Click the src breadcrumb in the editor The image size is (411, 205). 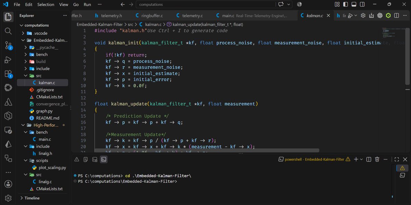point(130,24)
